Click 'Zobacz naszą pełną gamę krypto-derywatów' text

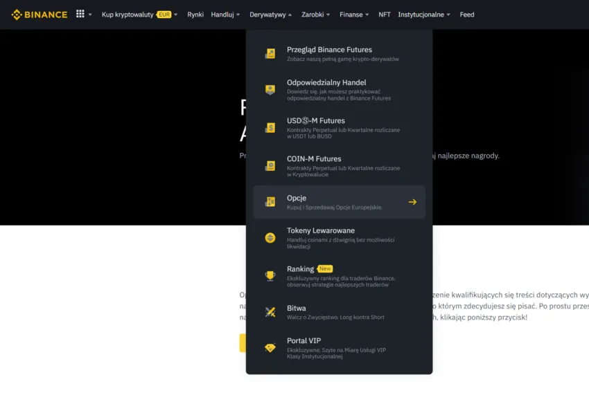pyautogui.click(x=343, y=59)
